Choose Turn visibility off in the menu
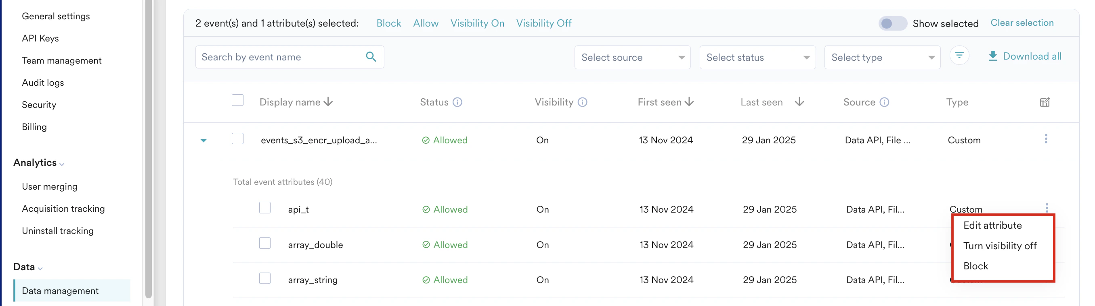Image resolution: width=1095 pixels, height=306 pixels. click(1000, 245)
